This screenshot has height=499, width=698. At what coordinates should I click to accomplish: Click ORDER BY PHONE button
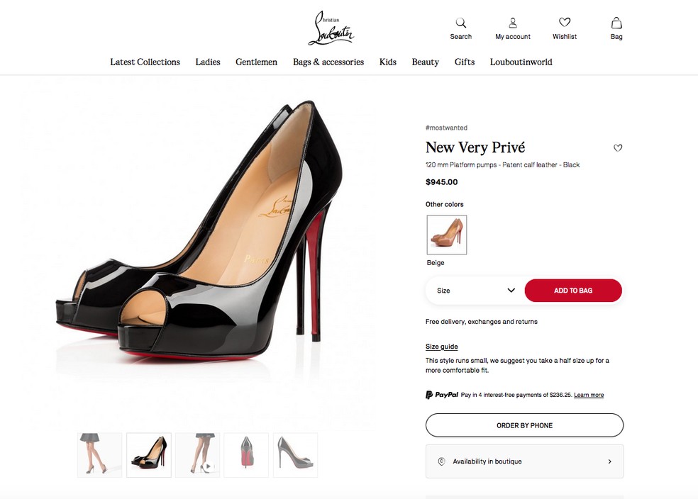tap(524, 425)
